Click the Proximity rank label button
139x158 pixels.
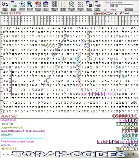click(x=72, y=10)
